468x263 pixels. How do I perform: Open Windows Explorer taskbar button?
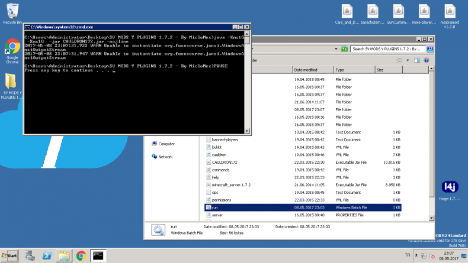pos(64,255)
